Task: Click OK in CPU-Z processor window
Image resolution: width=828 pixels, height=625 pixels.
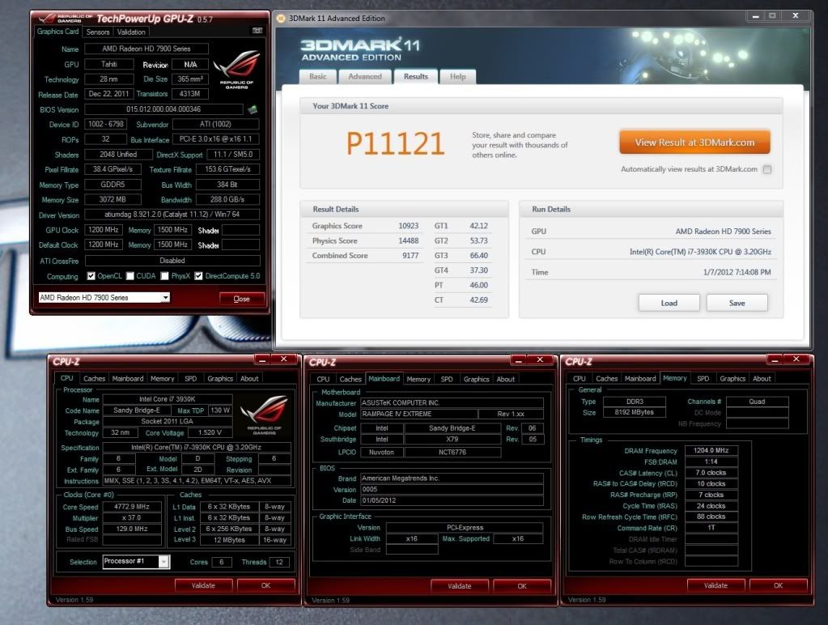Action: tap(265, 585)
